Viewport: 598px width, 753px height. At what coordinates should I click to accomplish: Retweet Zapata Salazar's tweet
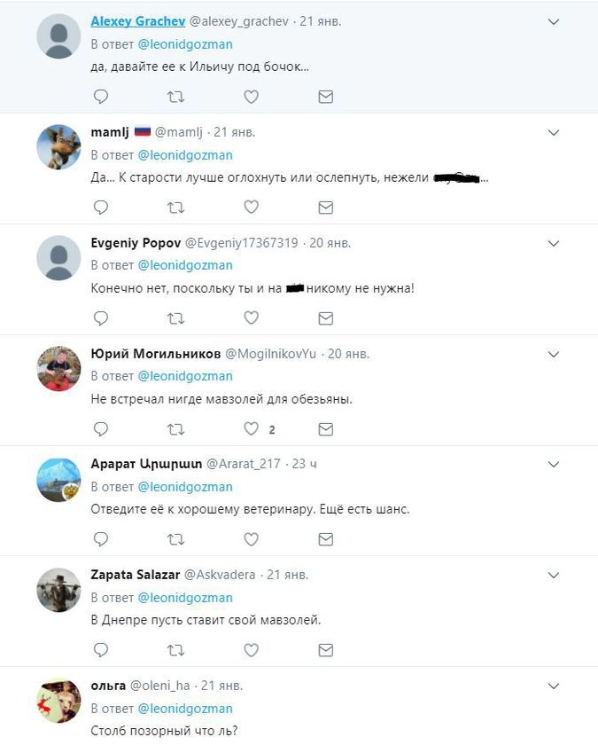[x=175, y=650]
